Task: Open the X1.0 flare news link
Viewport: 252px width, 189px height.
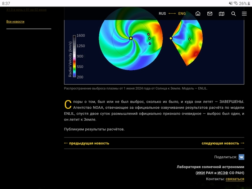Action: pyautogui.click(x=26, y=10)
